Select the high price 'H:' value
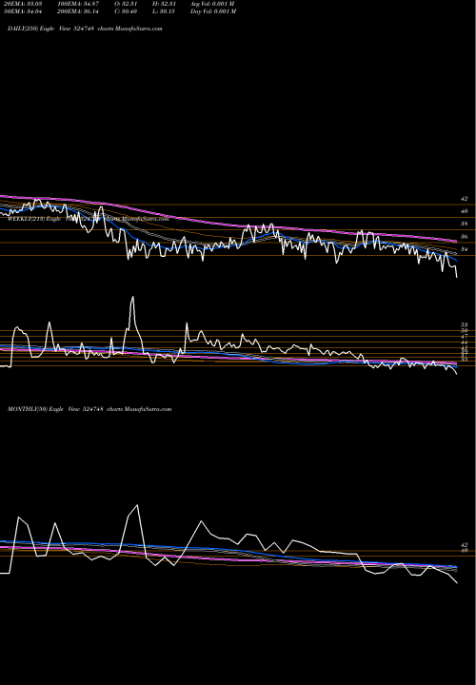 [x=164, y=4]
